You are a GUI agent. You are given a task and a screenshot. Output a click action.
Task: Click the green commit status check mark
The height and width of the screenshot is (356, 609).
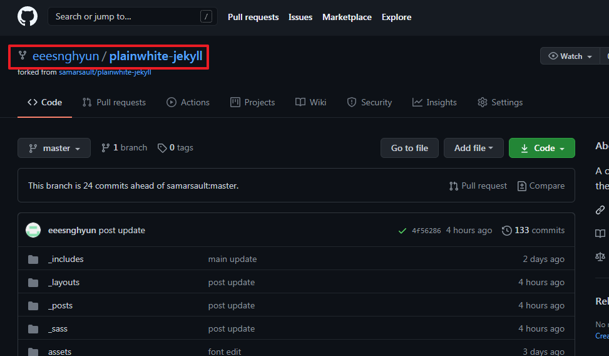[402, 231]
